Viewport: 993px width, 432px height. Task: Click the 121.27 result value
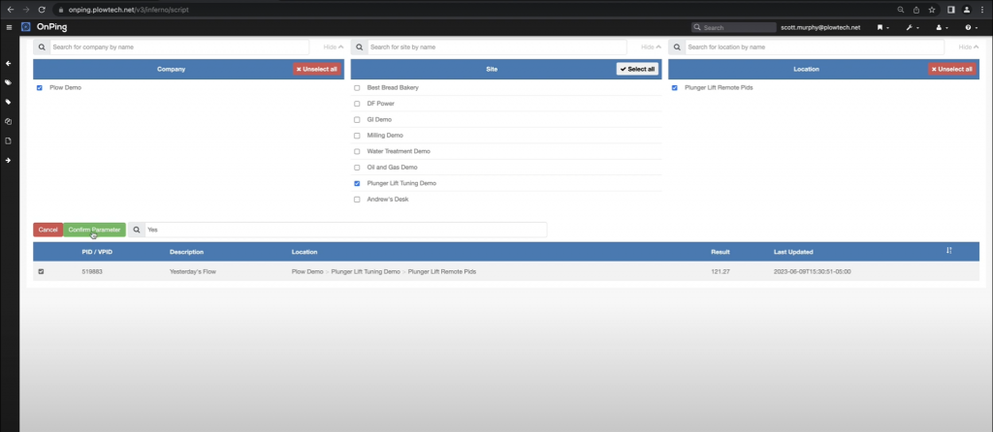(x=721, y=271)
